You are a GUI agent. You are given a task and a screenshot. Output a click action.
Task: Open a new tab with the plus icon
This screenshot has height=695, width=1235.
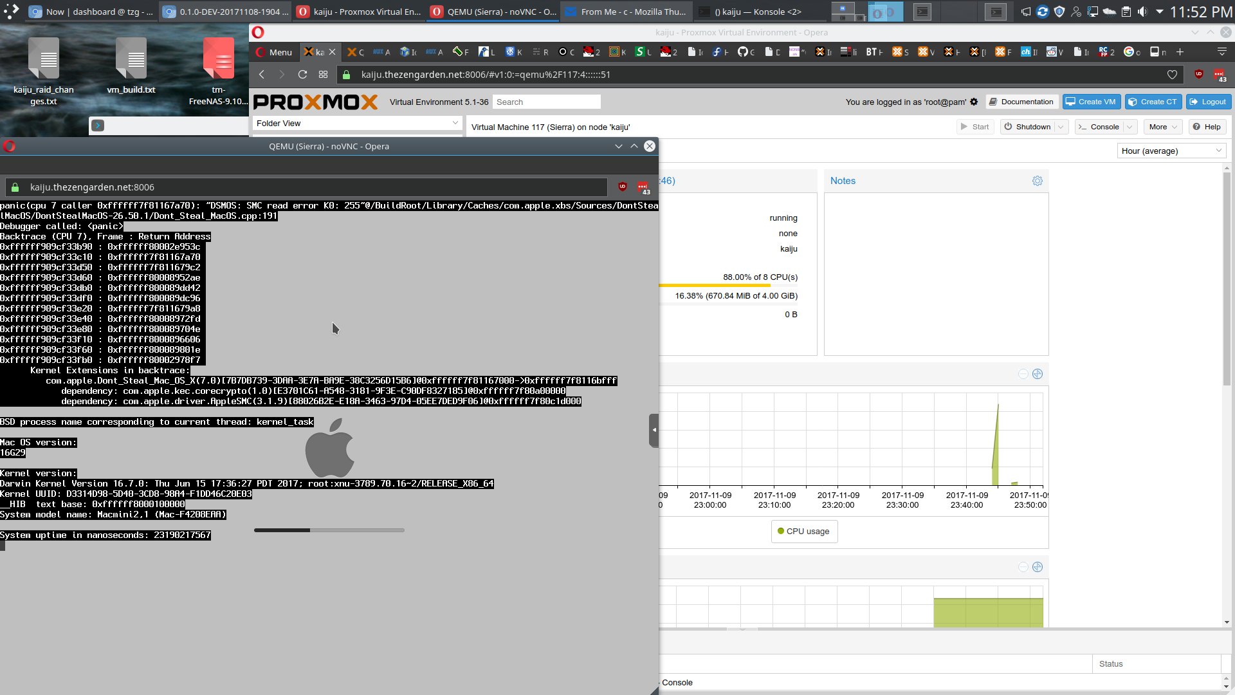(x=1180, y=52)
